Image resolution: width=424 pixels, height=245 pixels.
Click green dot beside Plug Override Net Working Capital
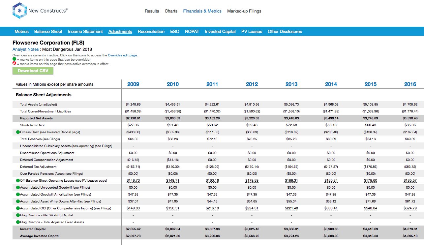point(18,215)
